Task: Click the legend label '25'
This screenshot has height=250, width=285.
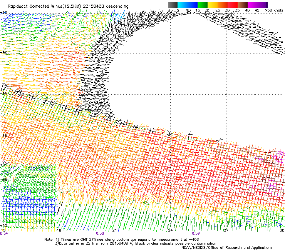Action: (218, 10)
